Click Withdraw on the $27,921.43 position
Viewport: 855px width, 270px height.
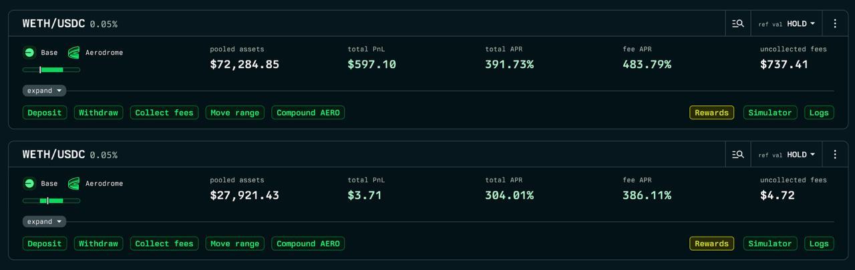click(98, 243)
